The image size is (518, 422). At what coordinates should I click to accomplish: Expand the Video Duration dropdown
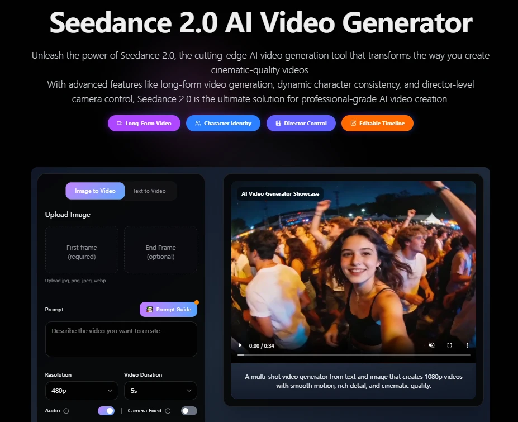(160, 391)
